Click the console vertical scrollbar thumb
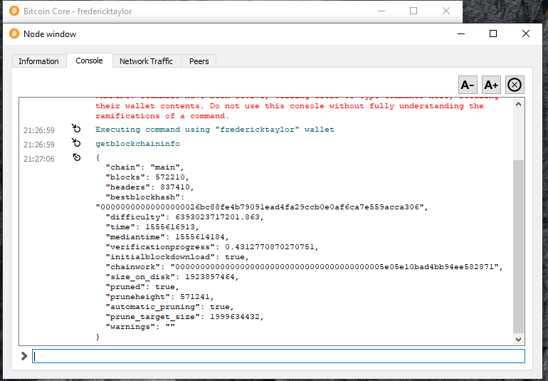 click(x=519, y=246)
